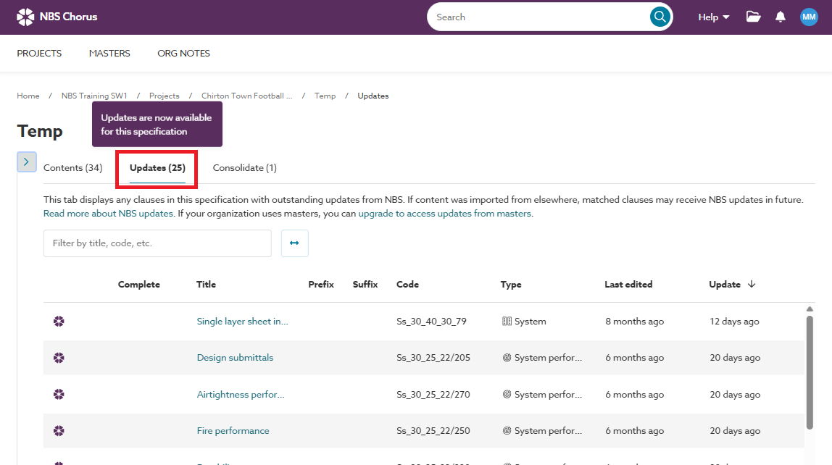
Task: Click update icon beside Design submittals row
Action: point(59,358)
